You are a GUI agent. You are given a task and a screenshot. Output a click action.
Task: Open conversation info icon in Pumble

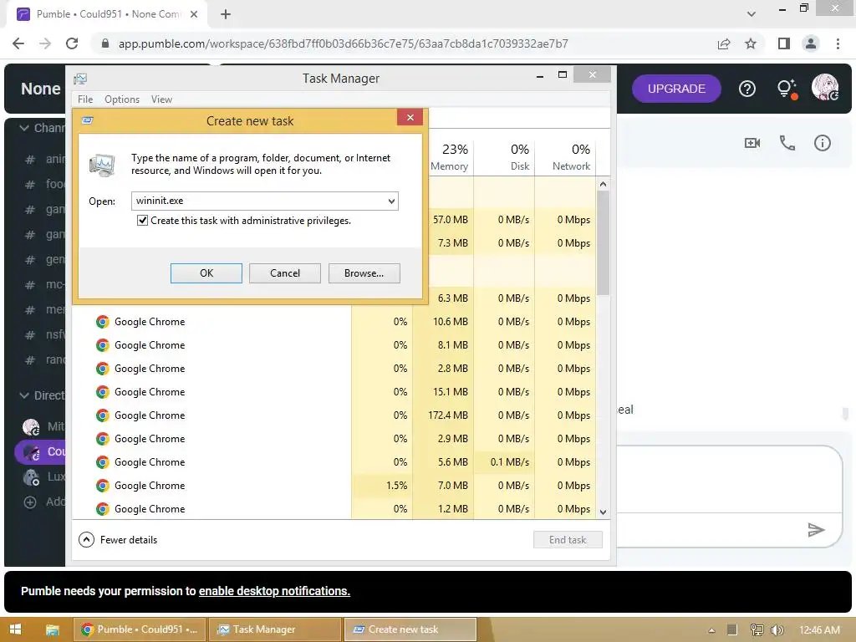[823, 143]
